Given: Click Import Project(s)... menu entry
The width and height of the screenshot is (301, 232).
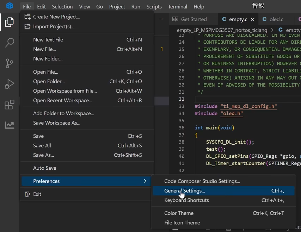Looking at the screenshot, I should [x=54, y=26].
